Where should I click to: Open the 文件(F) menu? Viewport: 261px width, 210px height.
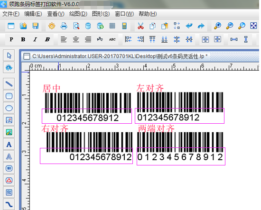click(11, 14)
